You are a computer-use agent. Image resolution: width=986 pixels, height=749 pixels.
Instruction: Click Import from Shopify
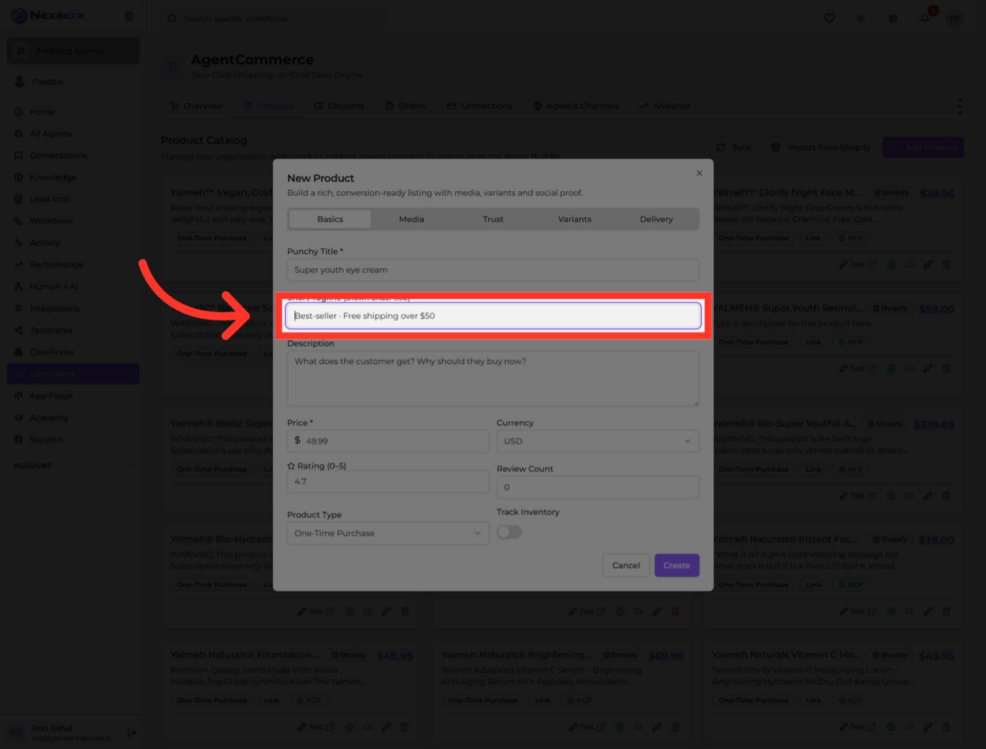pos(821,148)
